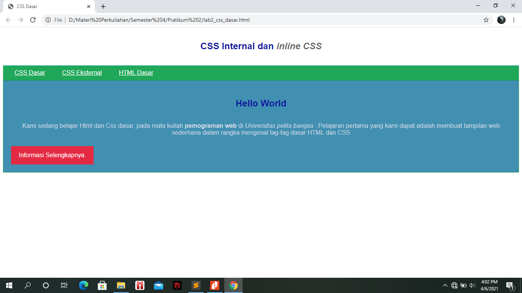Open the orange PDF app on taskbar
The image size is (522, 293).
[x=215, y=285]
